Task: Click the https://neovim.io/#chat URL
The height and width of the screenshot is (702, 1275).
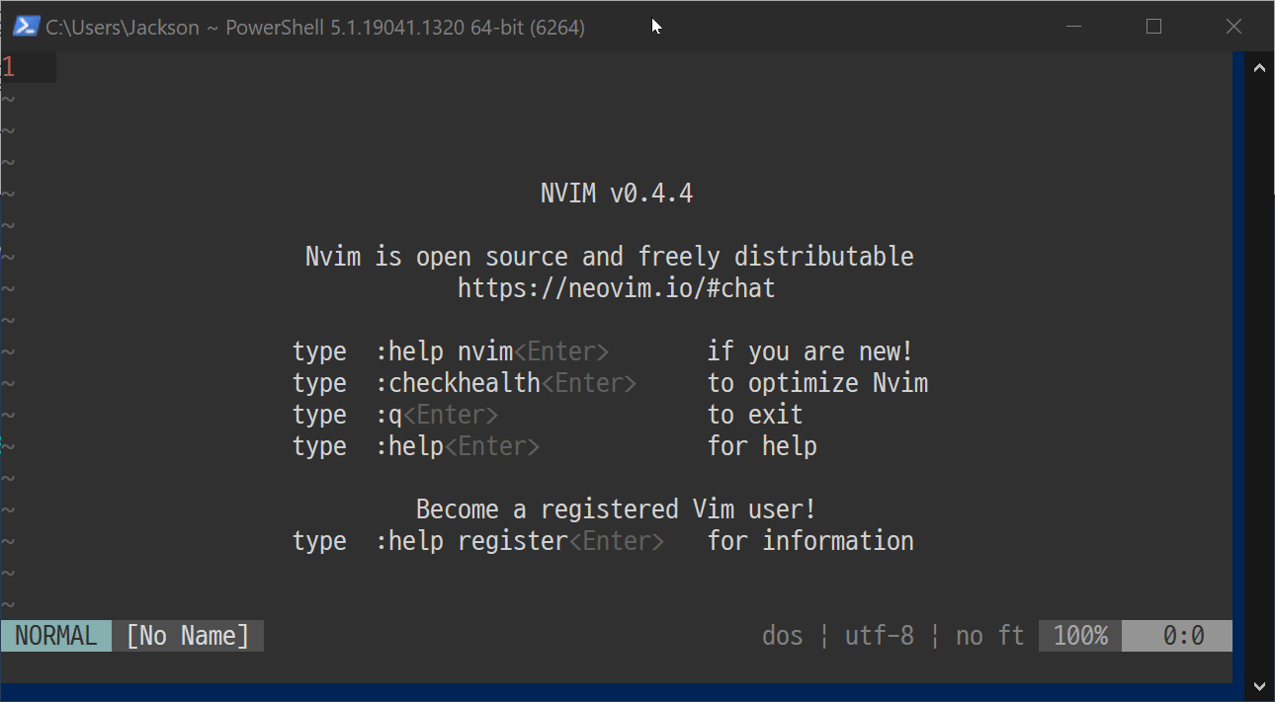Action: [x=617, y=288]
